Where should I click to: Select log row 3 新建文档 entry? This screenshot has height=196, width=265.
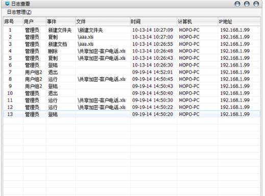coord(132,44)
